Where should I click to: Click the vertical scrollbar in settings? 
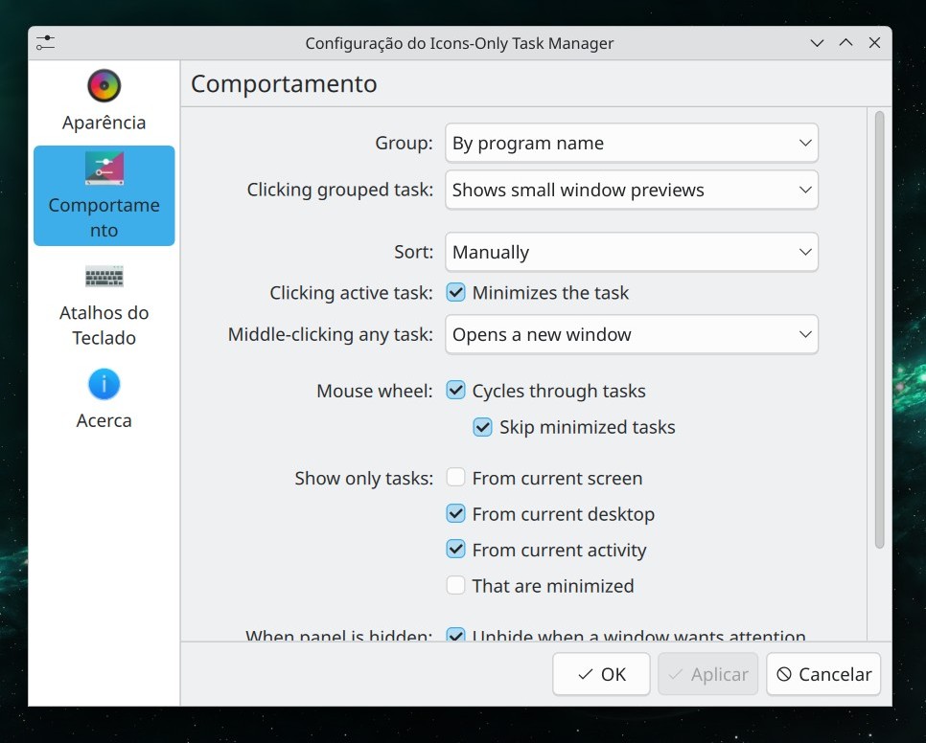[x=879, y=330]
